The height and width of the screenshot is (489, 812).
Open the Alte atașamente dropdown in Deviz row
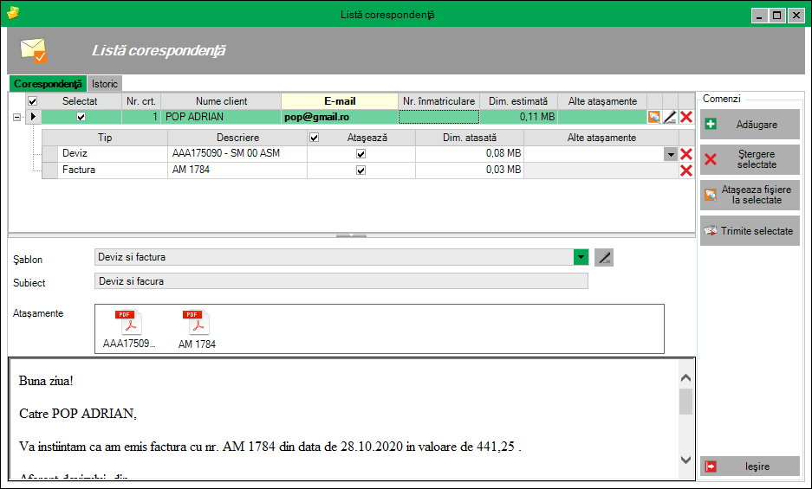point(671,154)
